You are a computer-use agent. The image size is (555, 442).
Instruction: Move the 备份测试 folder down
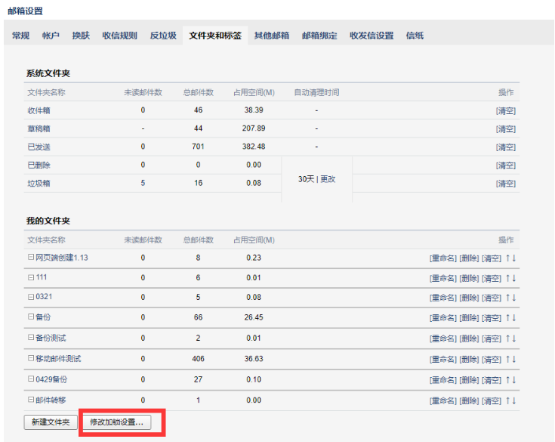514,338
